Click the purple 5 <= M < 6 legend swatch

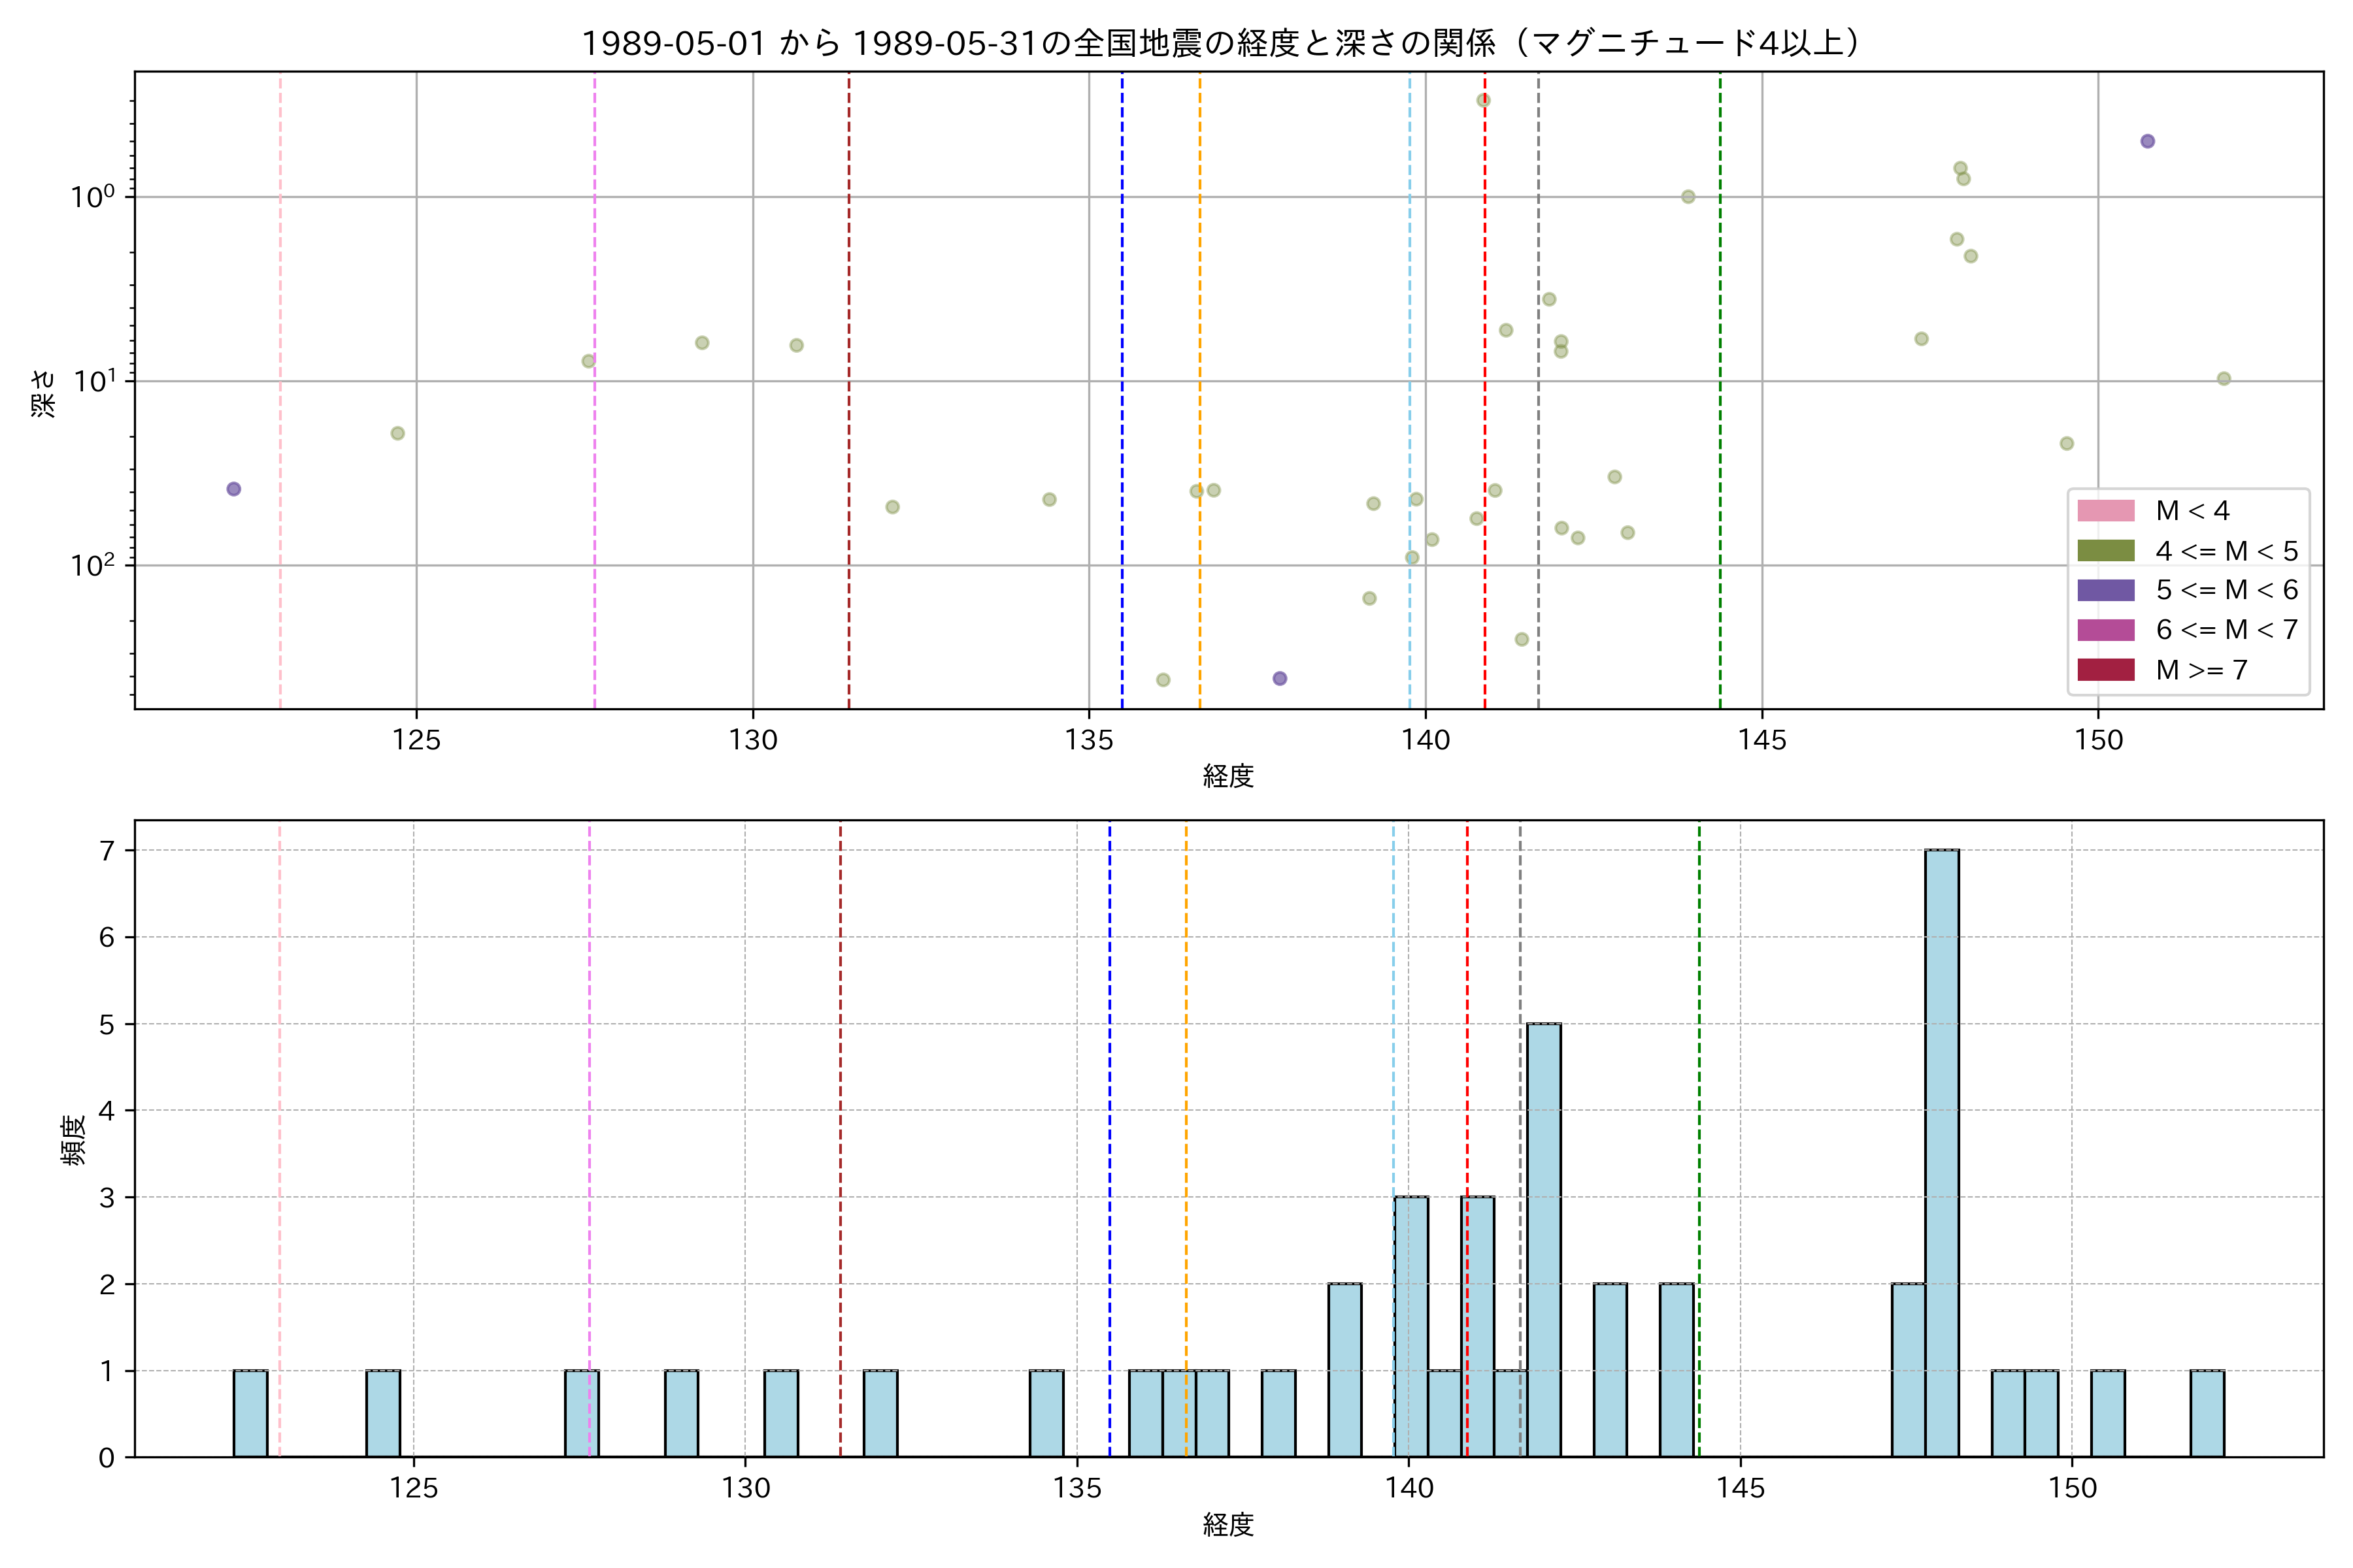(x=2105, y=590)
